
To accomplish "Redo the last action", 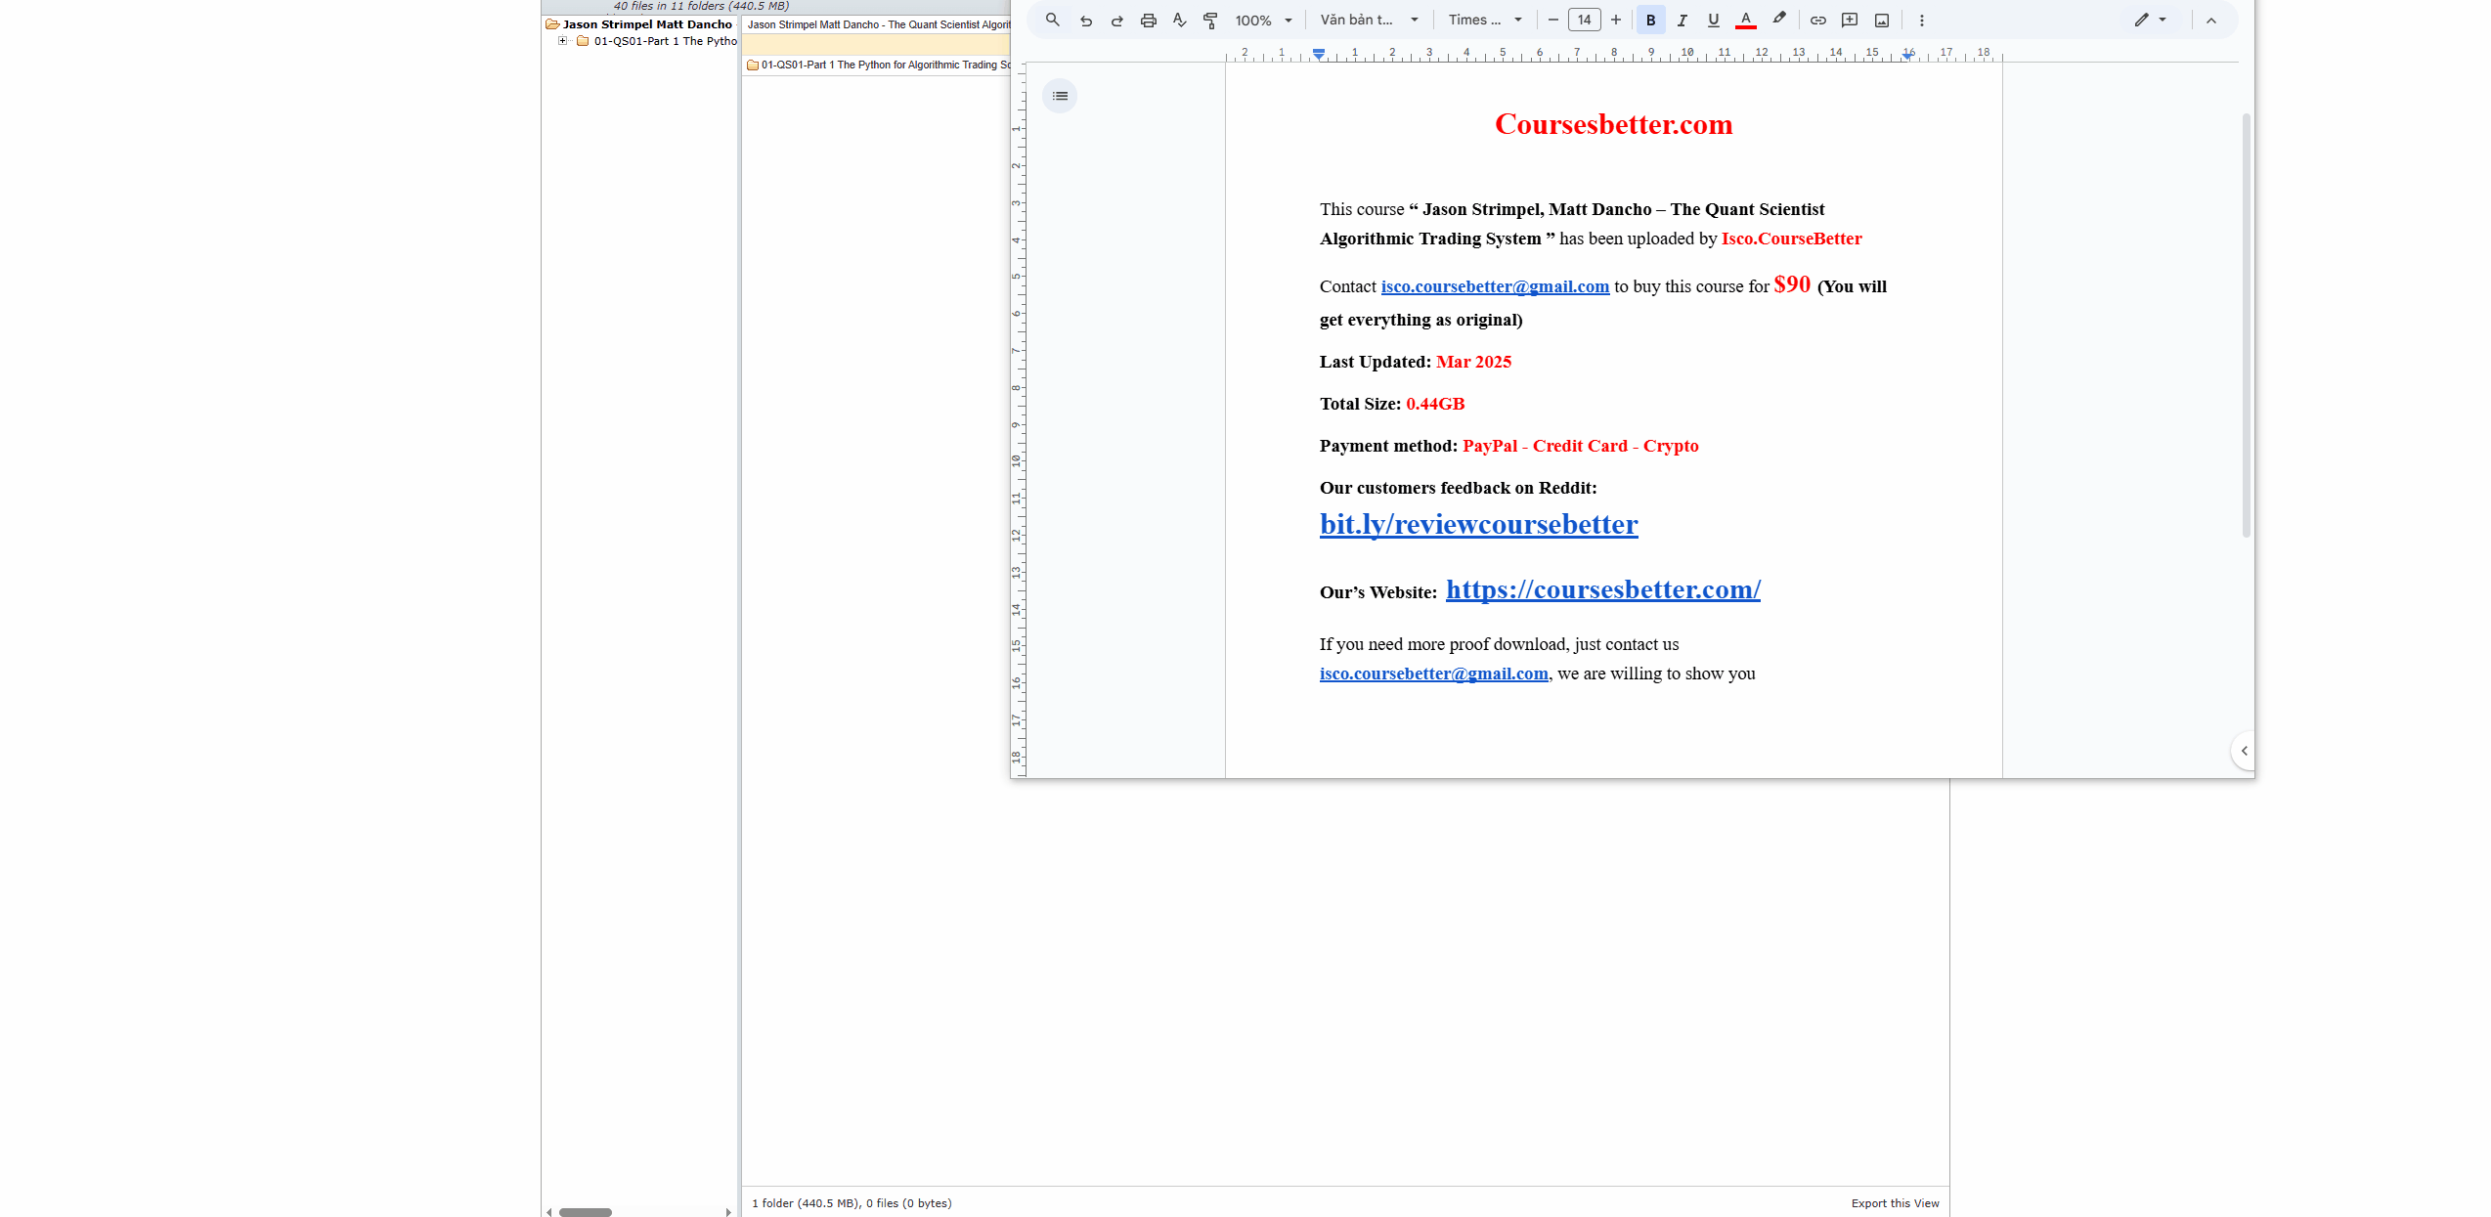I will click(1116, 20).
